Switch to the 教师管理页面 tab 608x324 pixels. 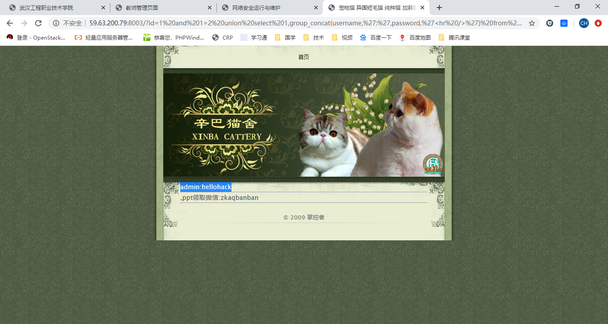(163, 8)
